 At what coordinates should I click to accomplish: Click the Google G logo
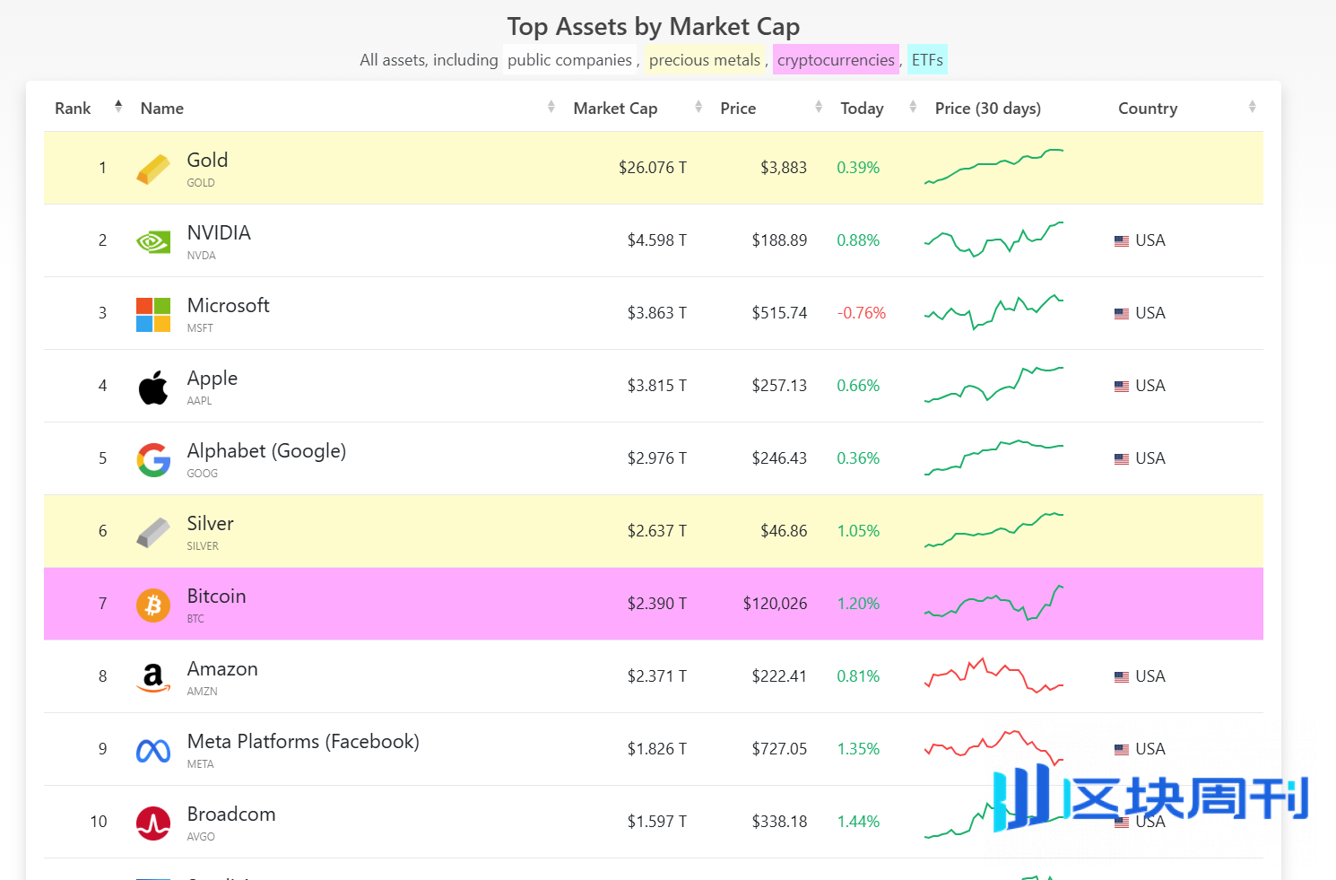[153, 460]
